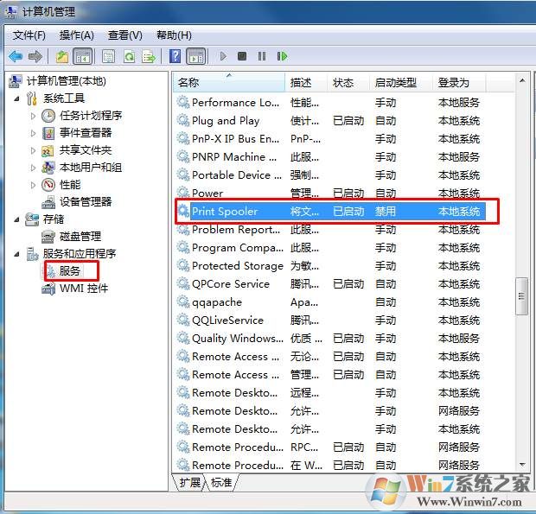536x514 pixels.
Task: Click the Export List toolbar icon
Action: (x=149, y=56)
